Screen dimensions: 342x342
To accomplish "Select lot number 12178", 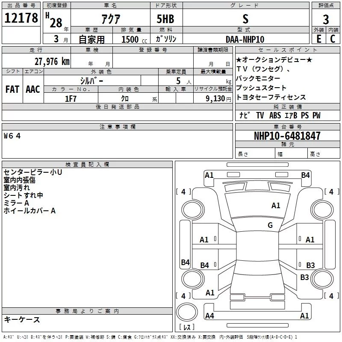I will [21, 18].
